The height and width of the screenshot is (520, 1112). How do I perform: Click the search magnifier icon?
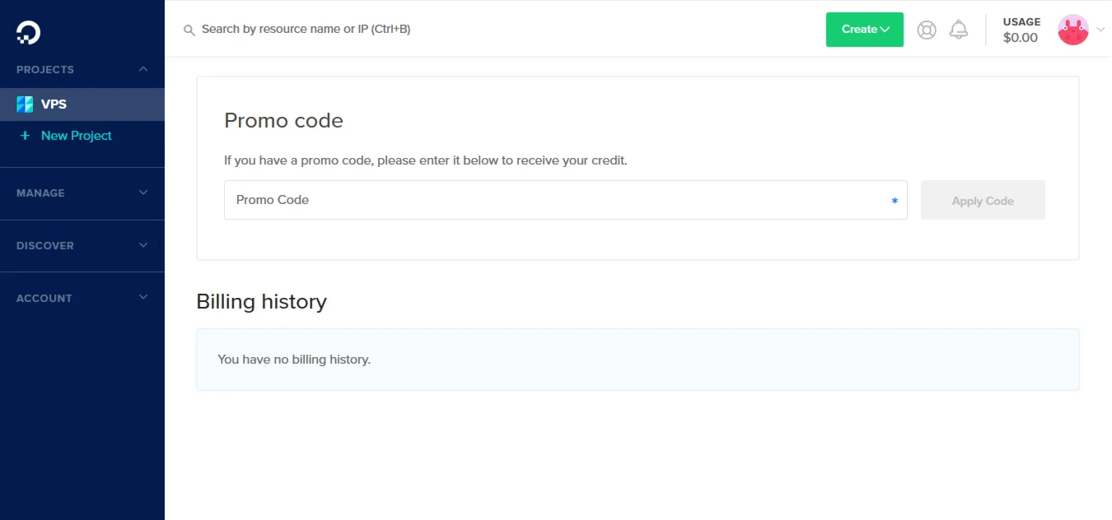click(x=189, y=30)
